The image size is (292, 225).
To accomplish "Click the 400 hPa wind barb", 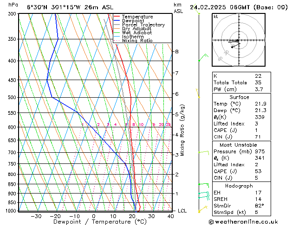I will point(203,58).
